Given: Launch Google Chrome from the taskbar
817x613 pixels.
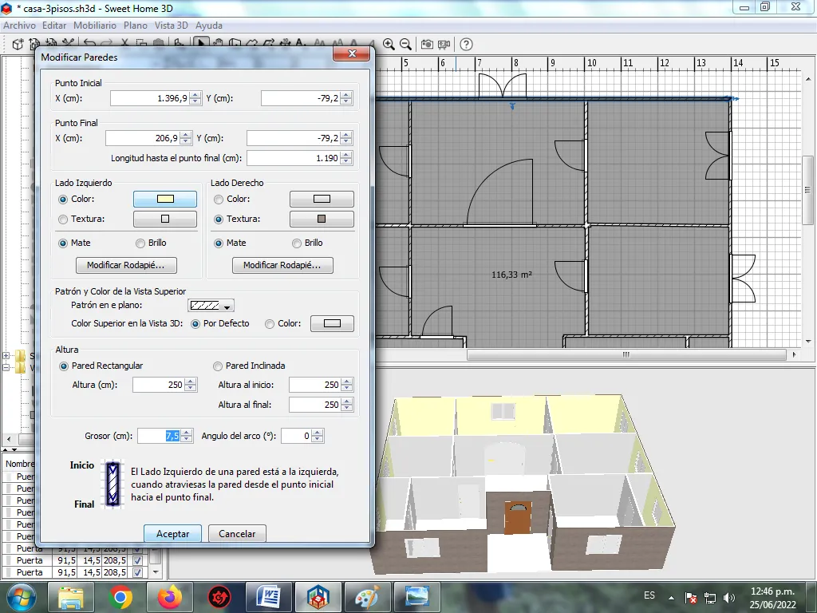Looking at the screenshot, I should [120, 597].
